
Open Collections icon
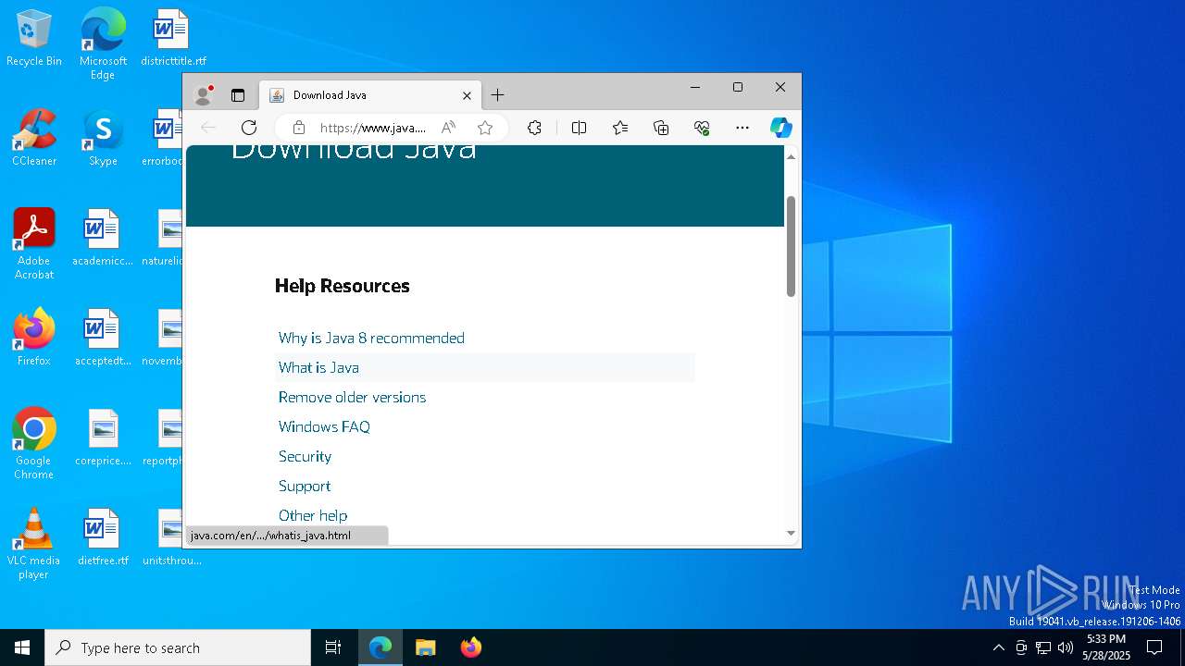(x=661, y=128)
